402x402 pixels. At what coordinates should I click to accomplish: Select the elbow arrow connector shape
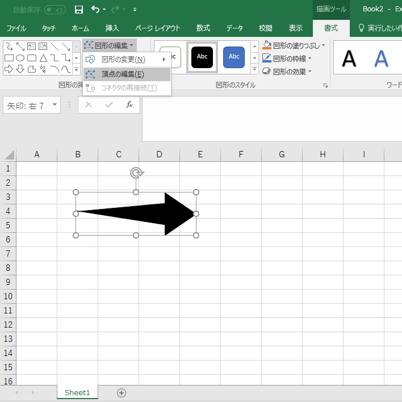(x=66, y=58)
